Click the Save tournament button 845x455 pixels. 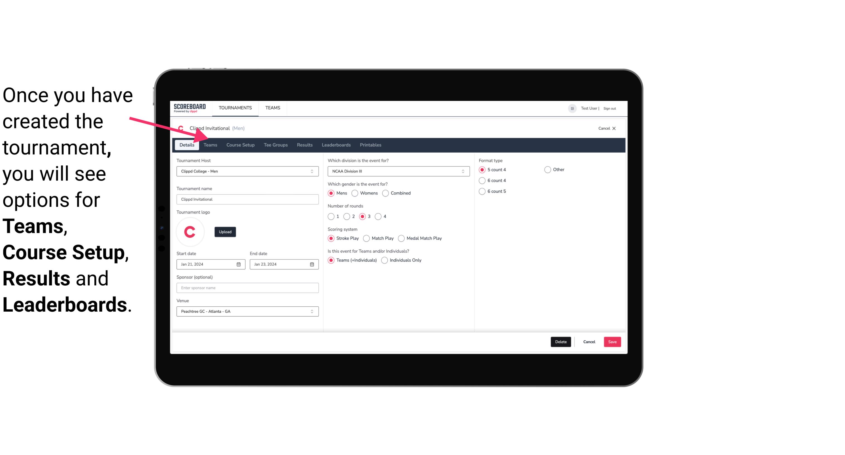point(612,342)
